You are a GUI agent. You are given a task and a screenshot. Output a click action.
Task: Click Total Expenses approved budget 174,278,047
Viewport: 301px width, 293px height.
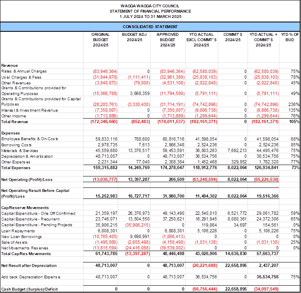172,168
